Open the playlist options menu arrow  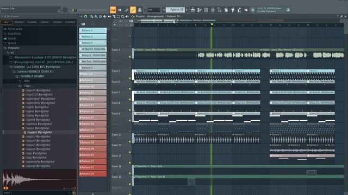coord(81,16)
